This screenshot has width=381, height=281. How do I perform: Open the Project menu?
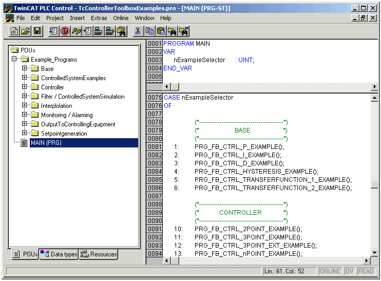coord(55,18)
